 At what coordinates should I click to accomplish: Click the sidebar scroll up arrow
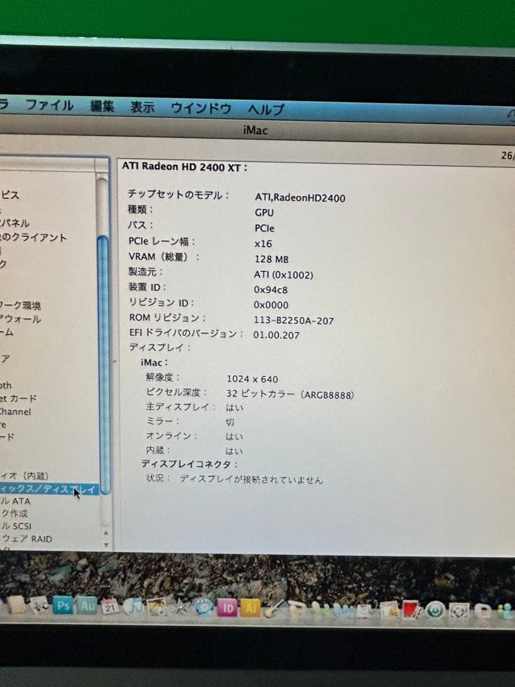tap(106, 533)
